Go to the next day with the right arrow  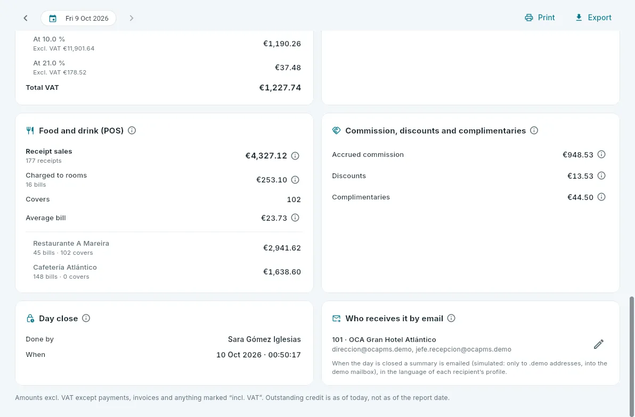131,18
